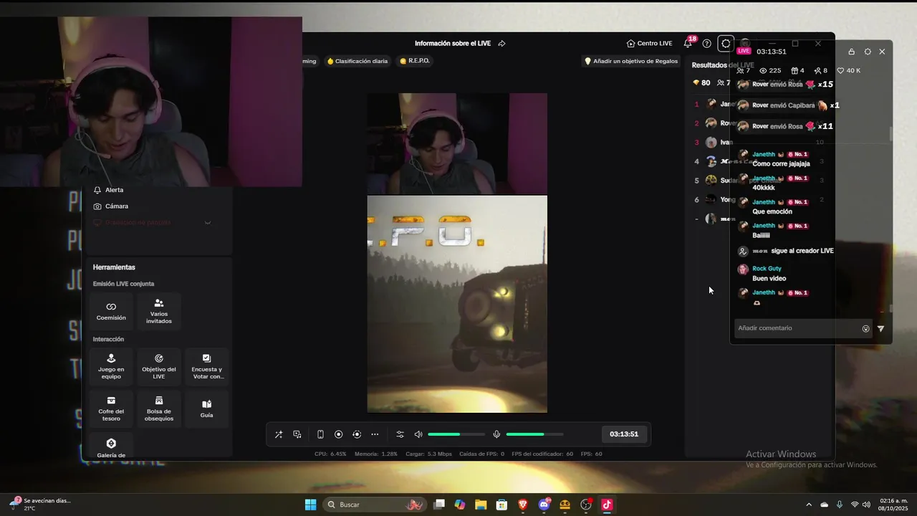
Task: Click the replay clip dashed-circle icon
Action: [357, 434]
